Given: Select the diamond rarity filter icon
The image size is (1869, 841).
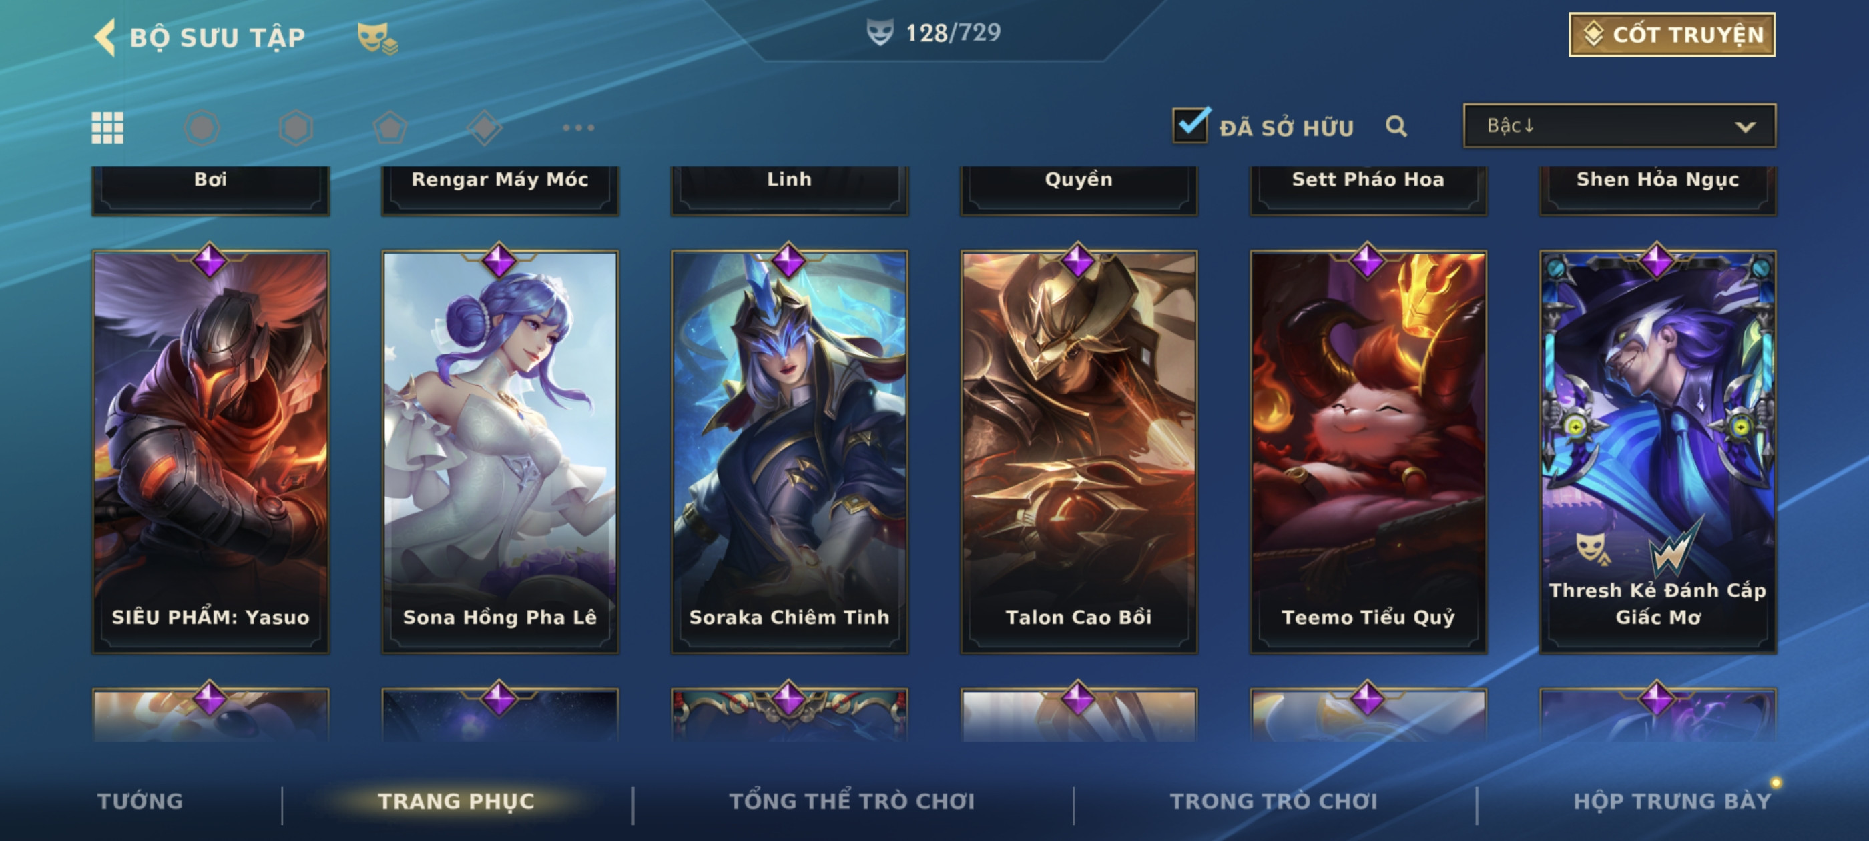Looking at the screenshot, I should pos(484,127).
